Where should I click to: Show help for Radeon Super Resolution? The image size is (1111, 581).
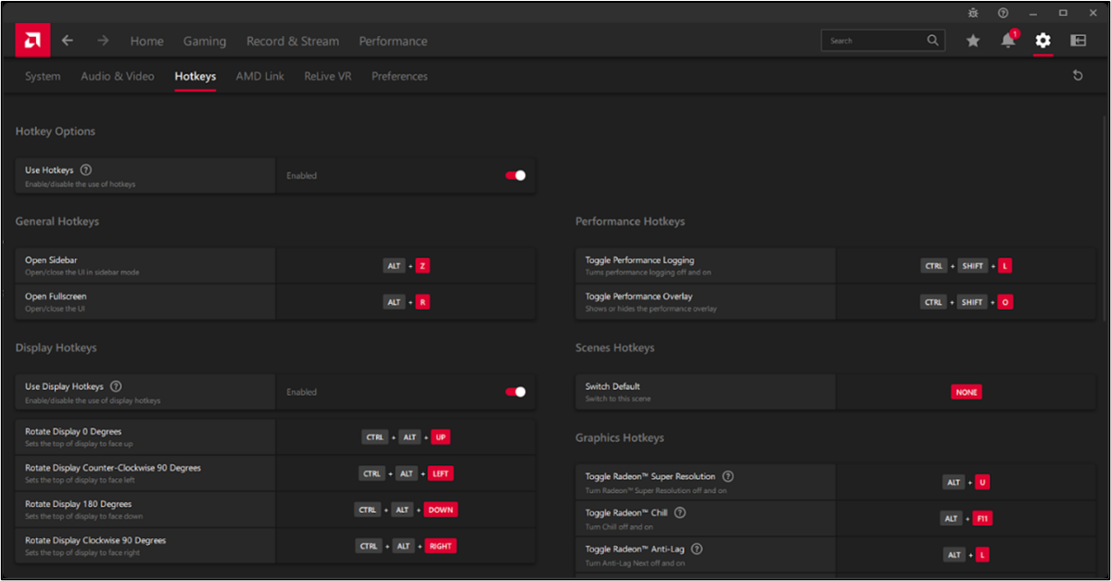(727, 476)
